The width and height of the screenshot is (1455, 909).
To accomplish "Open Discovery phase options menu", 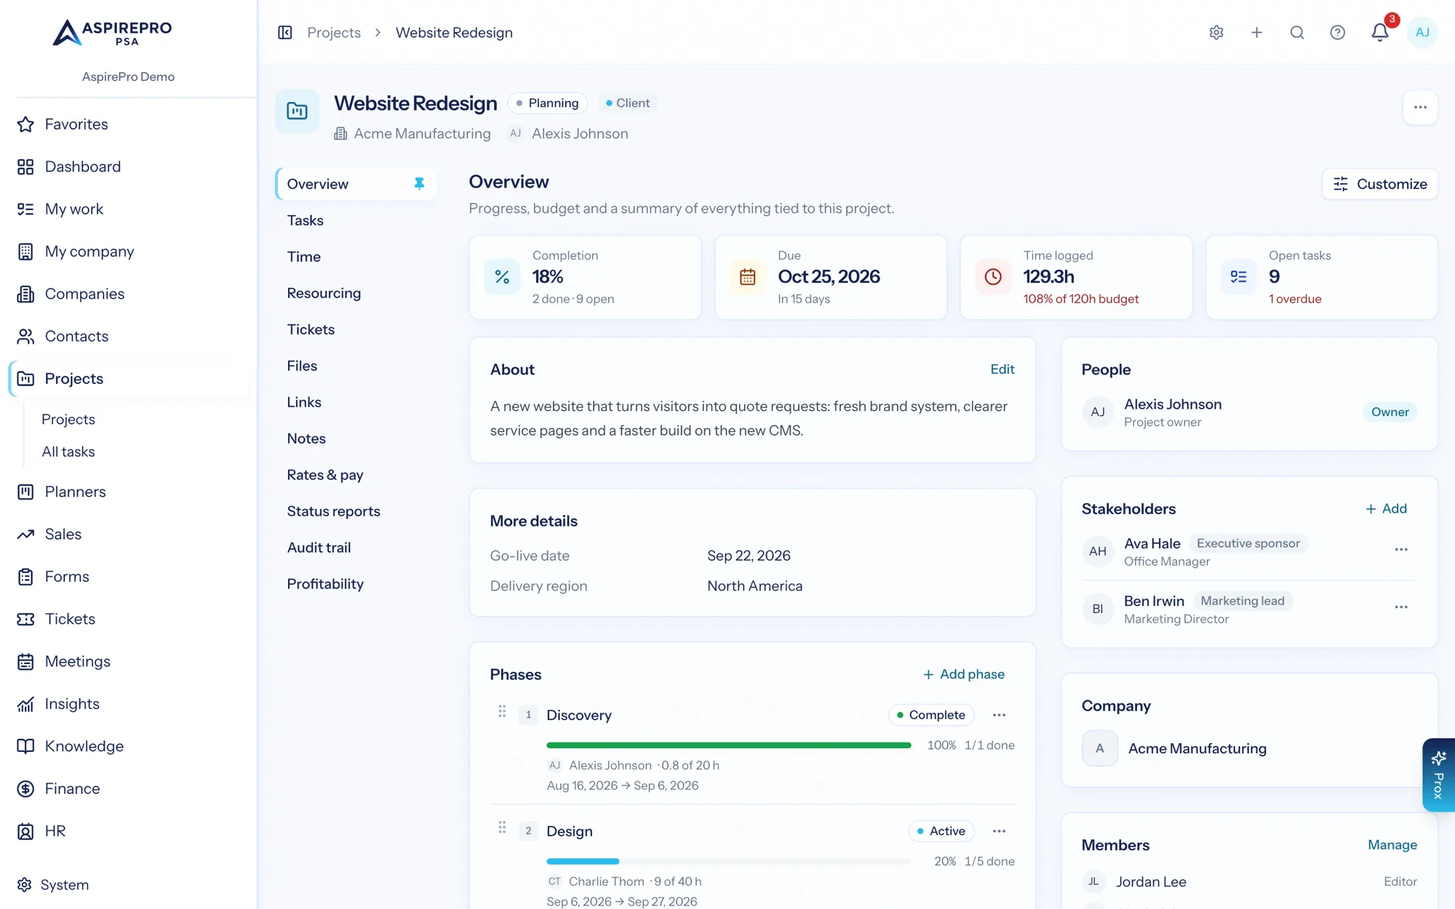I will pos(999,716).
